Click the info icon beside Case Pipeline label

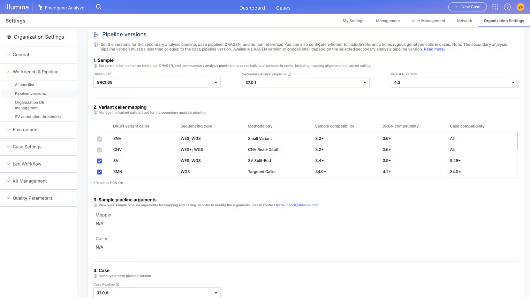[x=118, y=285]
